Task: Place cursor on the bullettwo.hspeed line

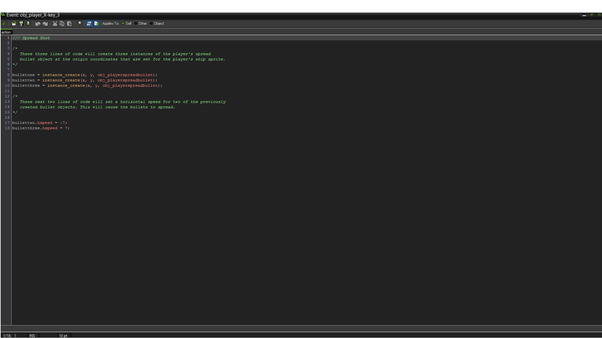Action: [39, 123]
